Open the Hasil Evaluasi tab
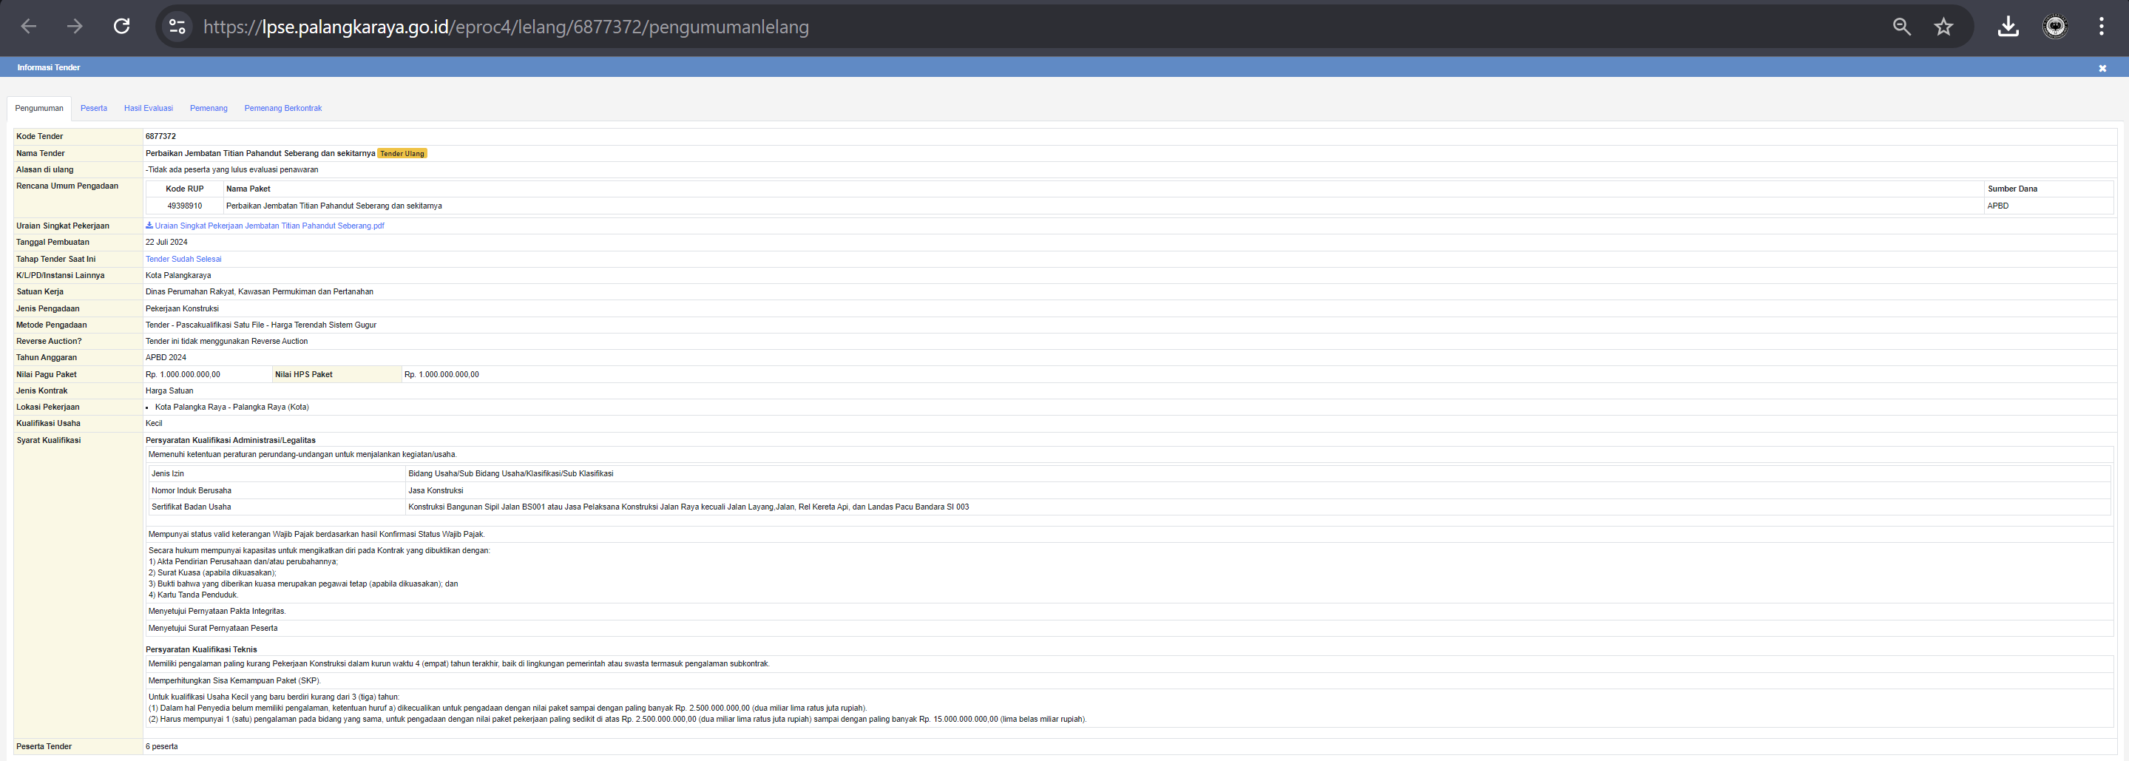2129x761 pixels. coord(148,108)
